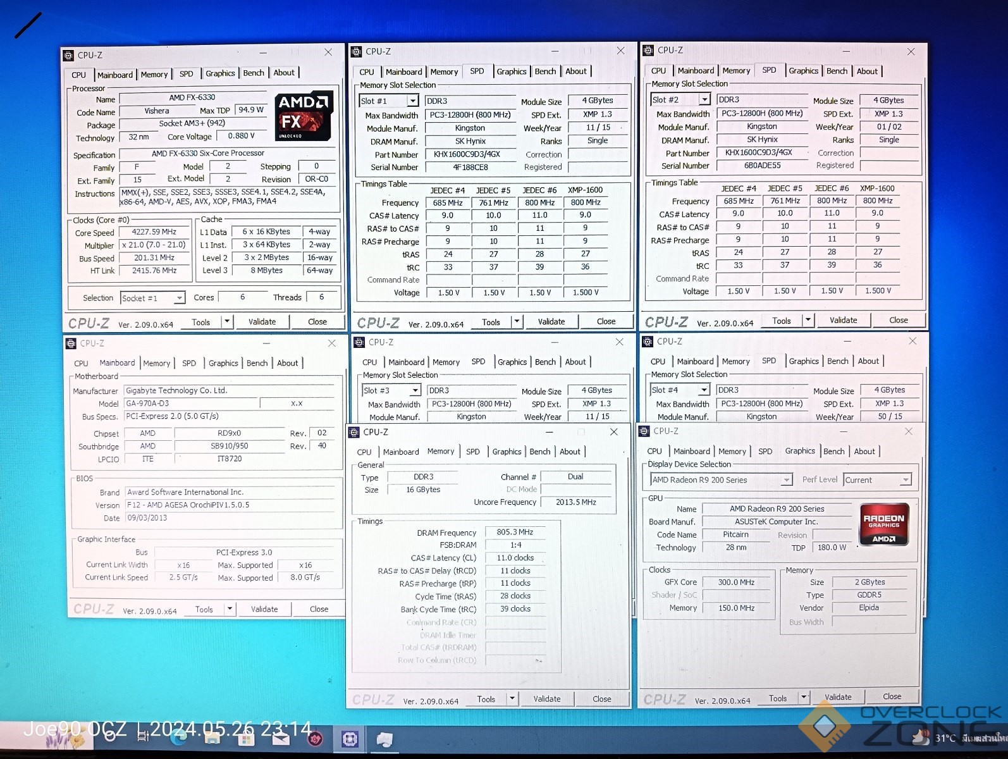Image resolution: width=1008 pixels, height=759 pixels.
Task: Open the Bench tab in the AMD FX-6330 window
Action: (254, 73)
